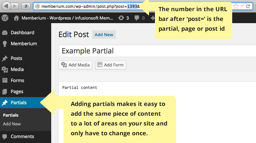The height and width of the screenshot is (143, 256).
Task: Click the Edit Post heading
Action: pos(74,35)
